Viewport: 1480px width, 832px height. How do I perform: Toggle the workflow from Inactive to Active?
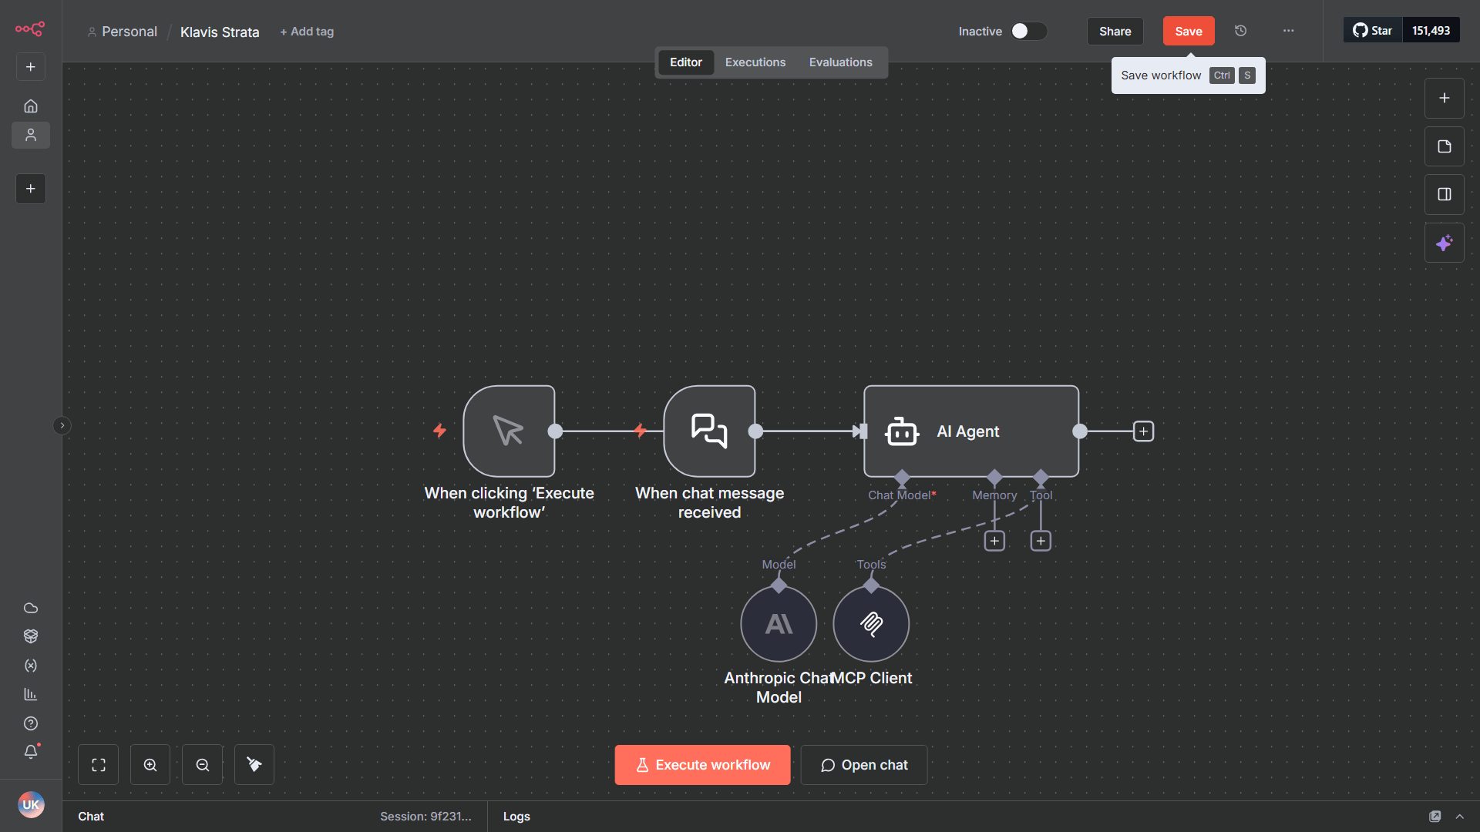(1028, 31)
